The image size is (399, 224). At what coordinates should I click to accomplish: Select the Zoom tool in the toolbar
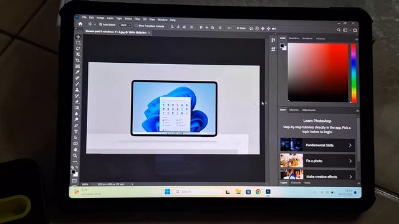75,156
